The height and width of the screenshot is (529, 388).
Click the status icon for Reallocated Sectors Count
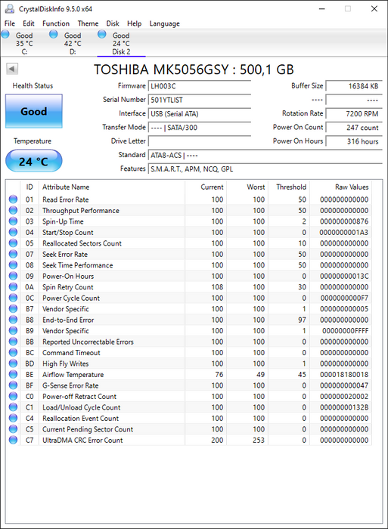tap(13, 243)
